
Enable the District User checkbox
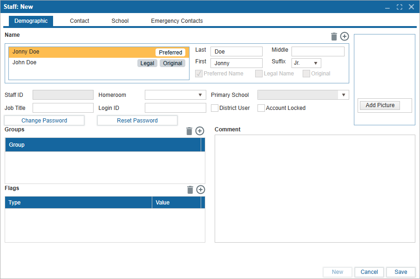[215, 108]
